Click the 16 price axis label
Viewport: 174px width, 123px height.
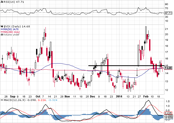(x=166, y=58)
